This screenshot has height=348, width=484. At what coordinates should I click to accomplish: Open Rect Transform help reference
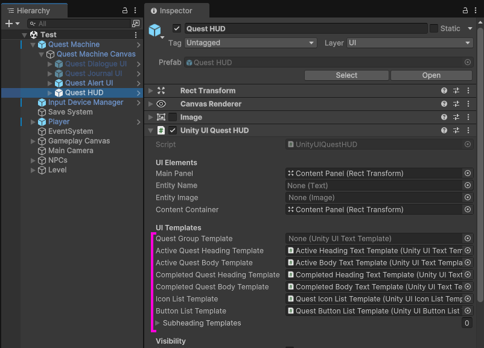(444, 90)
